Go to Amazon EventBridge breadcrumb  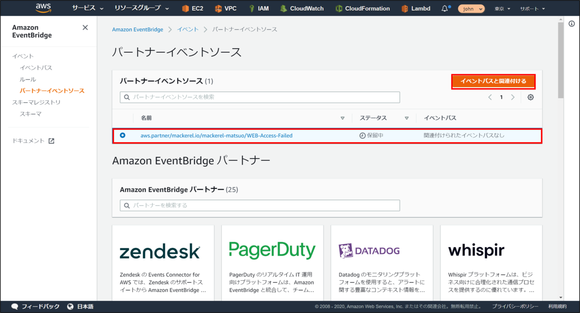point(138,29)
